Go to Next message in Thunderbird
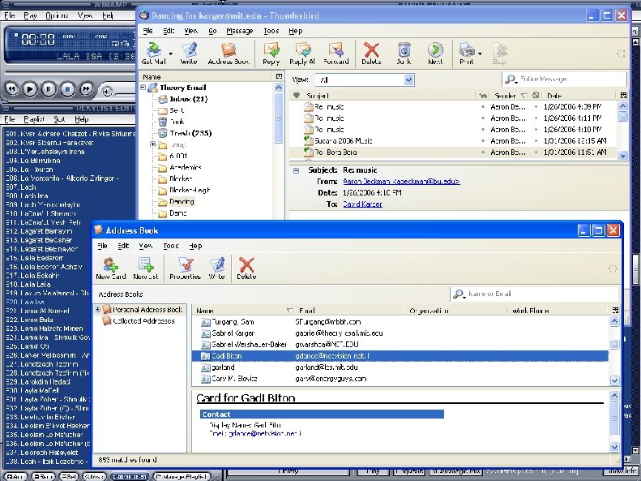 [x=435, y=54]
